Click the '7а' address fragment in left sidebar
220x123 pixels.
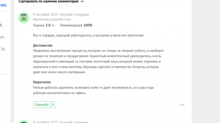(x=3, y=49)
